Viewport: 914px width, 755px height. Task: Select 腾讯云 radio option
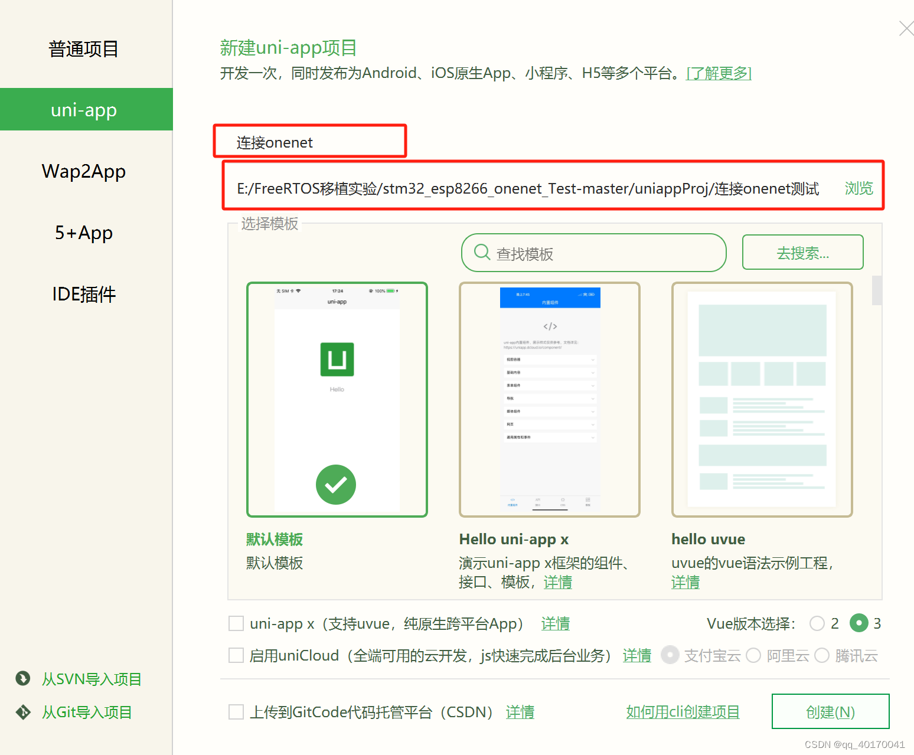[822, 655]
